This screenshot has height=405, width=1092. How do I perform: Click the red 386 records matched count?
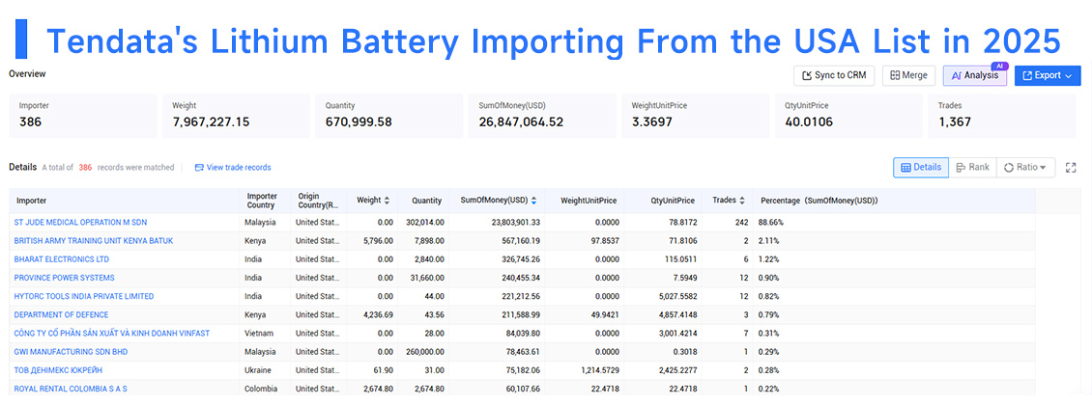85,168
